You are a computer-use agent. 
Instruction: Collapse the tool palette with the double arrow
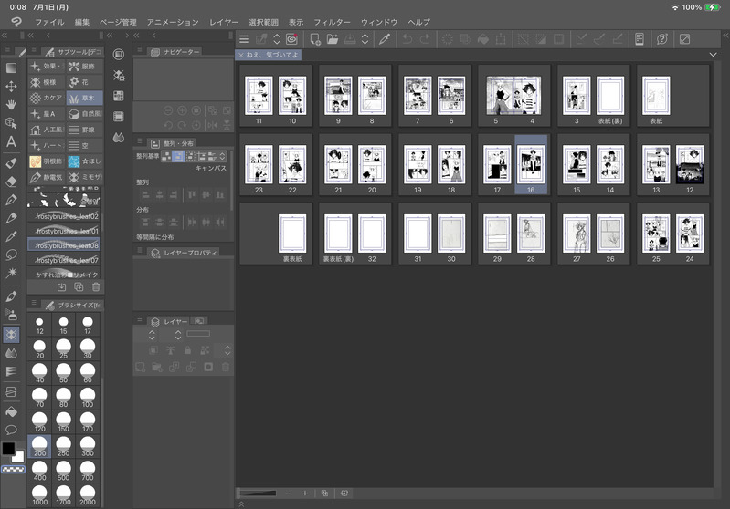(5, 36)
